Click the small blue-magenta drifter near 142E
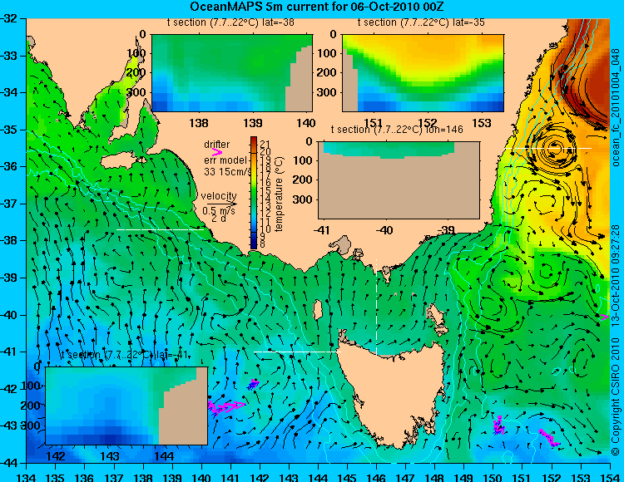Image resolution: width=624 pixels, height=482 pixels. (x=253, y=384)
